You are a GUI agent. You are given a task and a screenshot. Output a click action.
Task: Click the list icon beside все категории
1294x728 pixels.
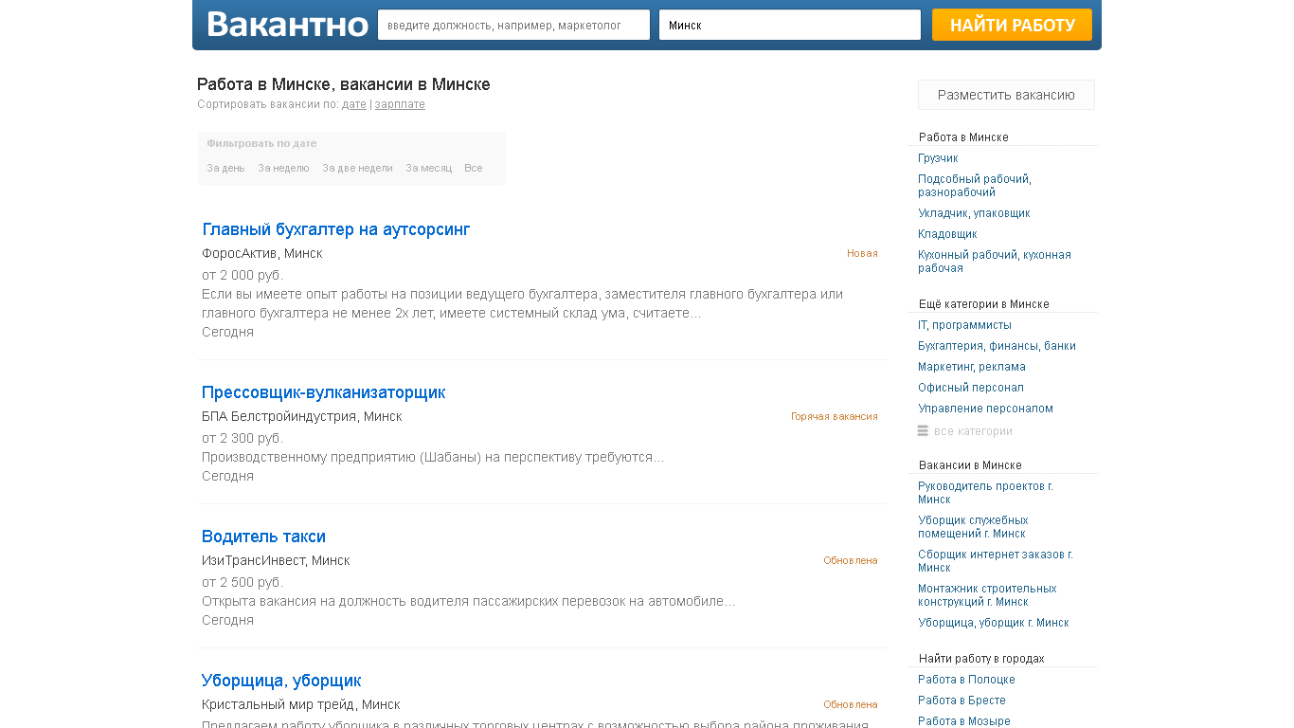point(923,430)
